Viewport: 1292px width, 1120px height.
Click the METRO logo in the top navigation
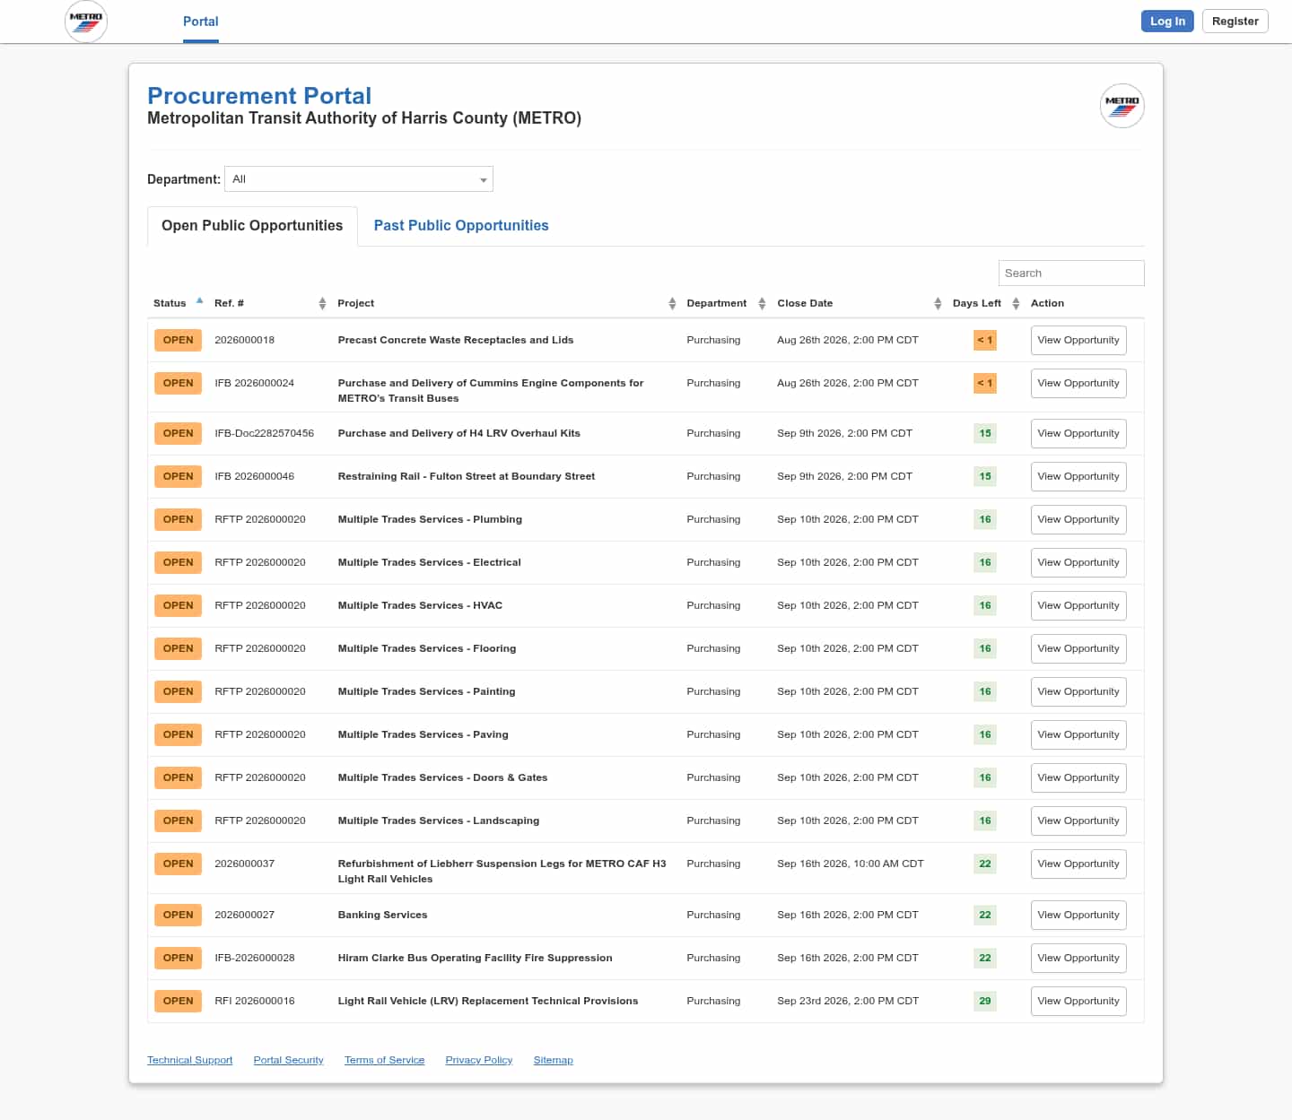86,22
